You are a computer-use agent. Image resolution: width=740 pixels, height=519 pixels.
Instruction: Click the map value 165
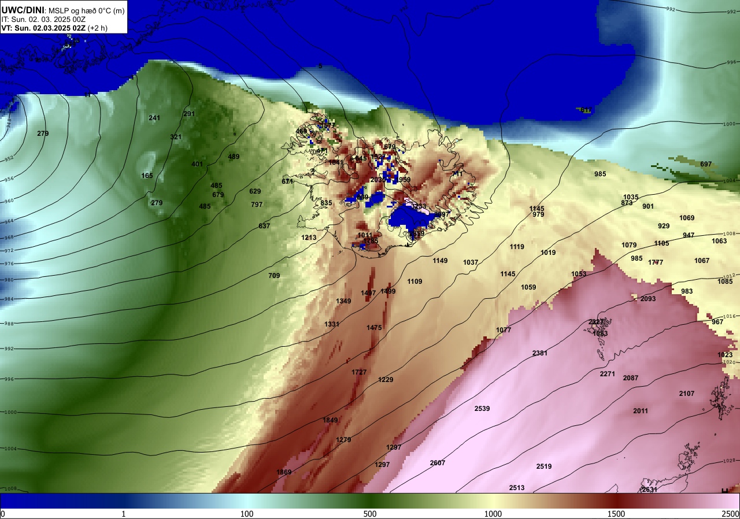147,176
